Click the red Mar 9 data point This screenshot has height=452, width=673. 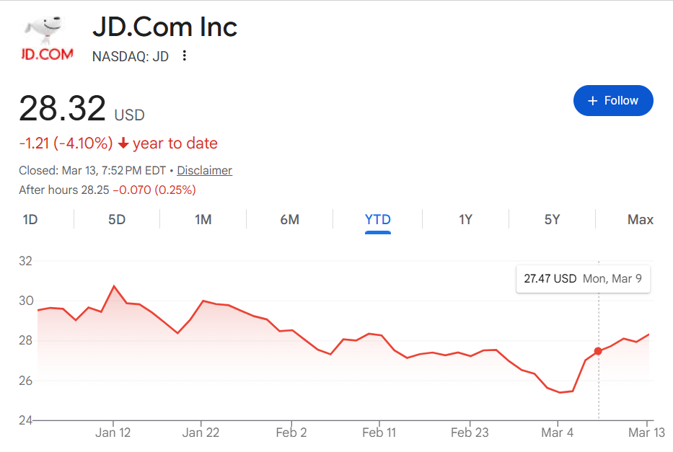tap(598, 351)
